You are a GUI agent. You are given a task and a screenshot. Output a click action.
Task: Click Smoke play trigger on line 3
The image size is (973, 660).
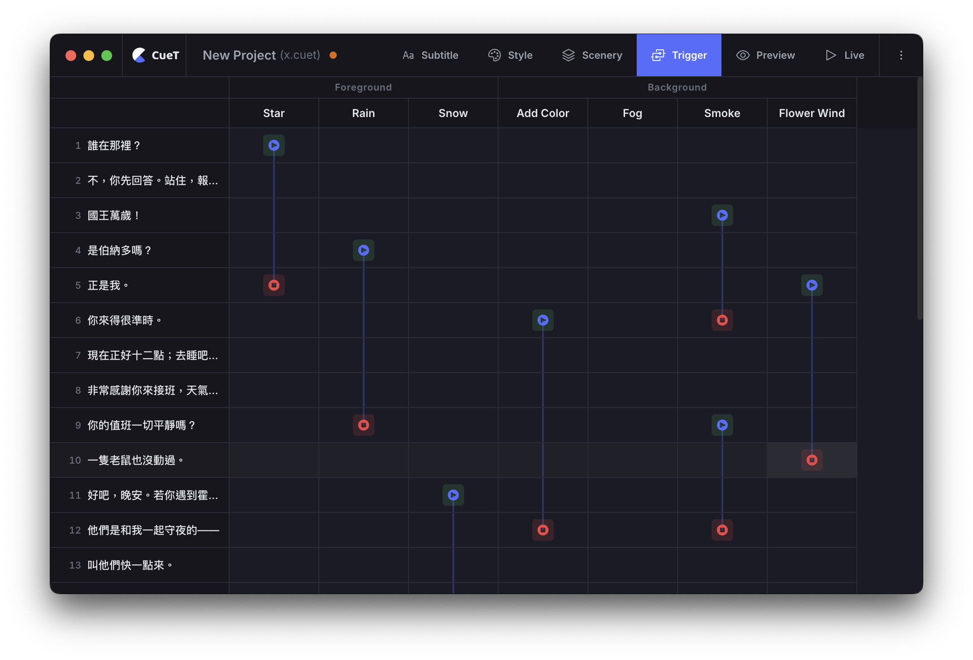click(722, 215)
